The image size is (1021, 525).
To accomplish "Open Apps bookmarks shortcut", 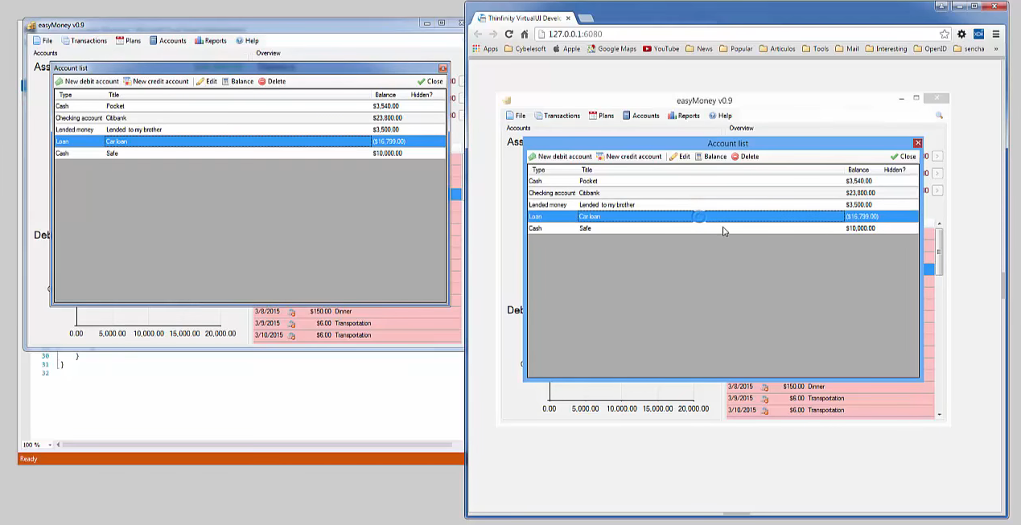I will [485, 48].
